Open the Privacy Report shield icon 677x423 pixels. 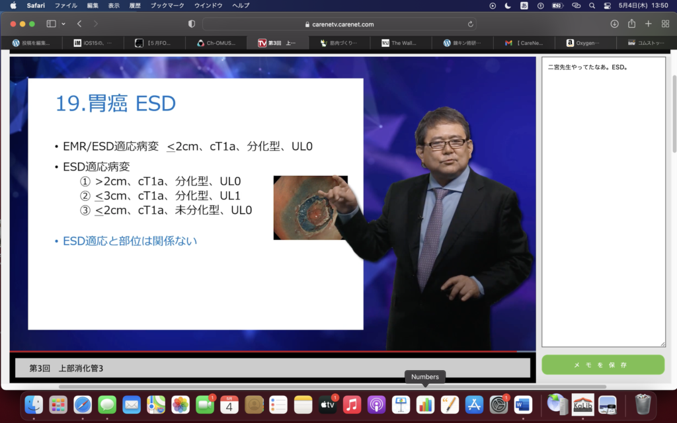(192, 24)
